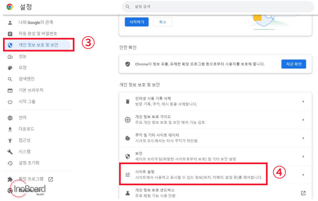Screen dimensions: 318x201
Task: Open the 언어 settings section
Action: 22,118
